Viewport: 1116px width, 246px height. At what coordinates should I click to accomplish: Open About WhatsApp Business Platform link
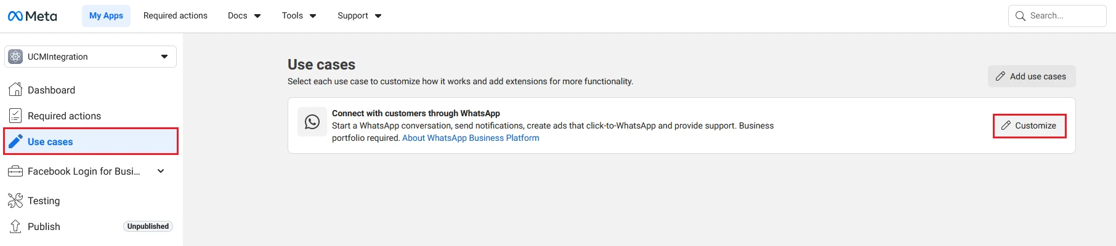[x=471, y=138]
